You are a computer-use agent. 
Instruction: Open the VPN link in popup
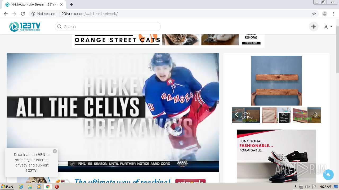click(41, 155)
